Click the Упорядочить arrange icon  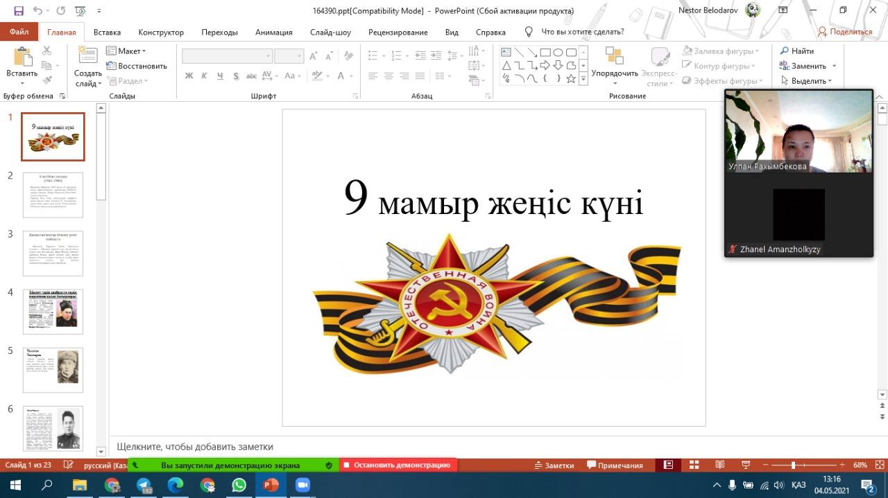pyautogui.click(x=615, y=56)
